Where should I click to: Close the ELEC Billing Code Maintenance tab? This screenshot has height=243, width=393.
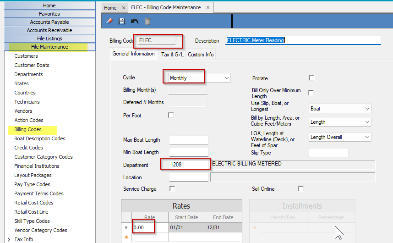coord(208,8)
